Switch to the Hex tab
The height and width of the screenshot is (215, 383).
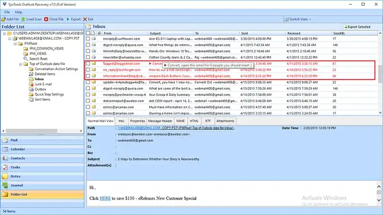point(122,121)
